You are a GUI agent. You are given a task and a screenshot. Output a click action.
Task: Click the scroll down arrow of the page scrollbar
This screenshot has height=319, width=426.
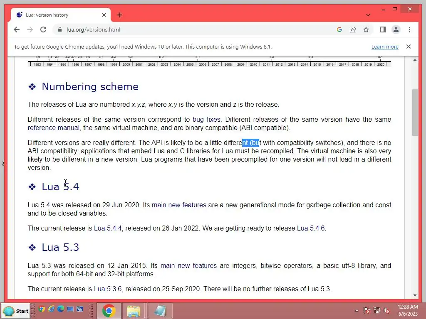click(x=415, y=295)
